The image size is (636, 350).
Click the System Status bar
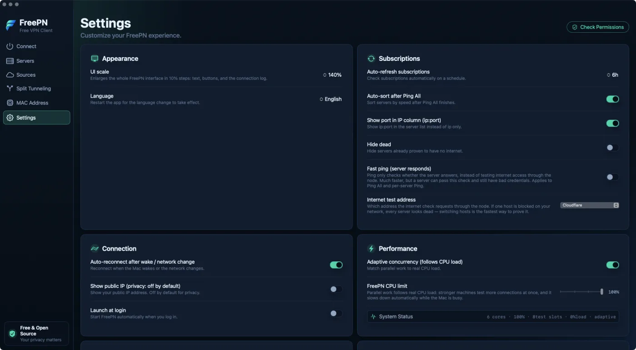point(493,316)
